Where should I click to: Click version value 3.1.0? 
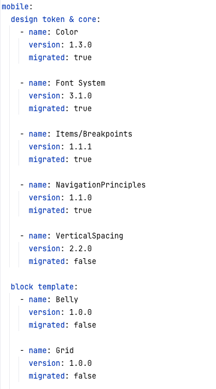click(80, 96)
